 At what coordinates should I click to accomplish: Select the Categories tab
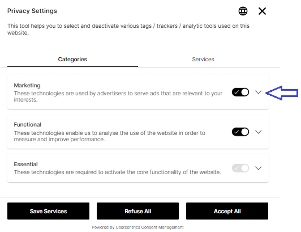72,60
